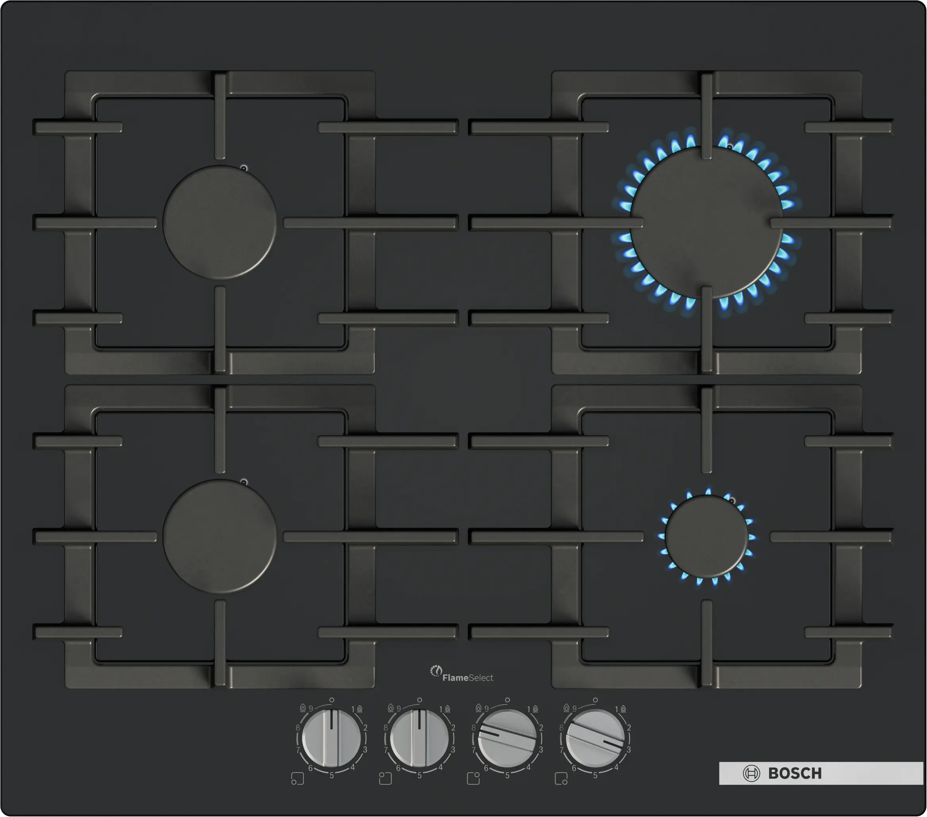Click the Bosch circular emblem icon

pos(751,773)
